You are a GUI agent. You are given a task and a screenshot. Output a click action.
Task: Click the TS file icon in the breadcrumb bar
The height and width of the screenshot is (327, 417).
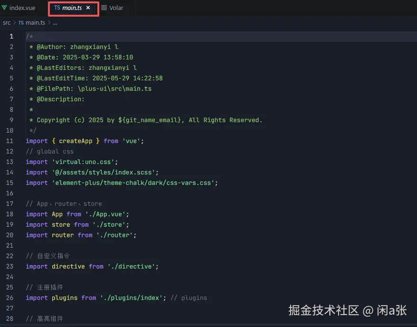(x=21, y=22)
